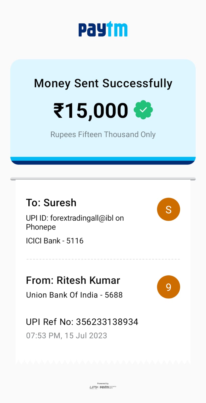Tap the light blue stripe under the amount card

[x=103, y=159]
